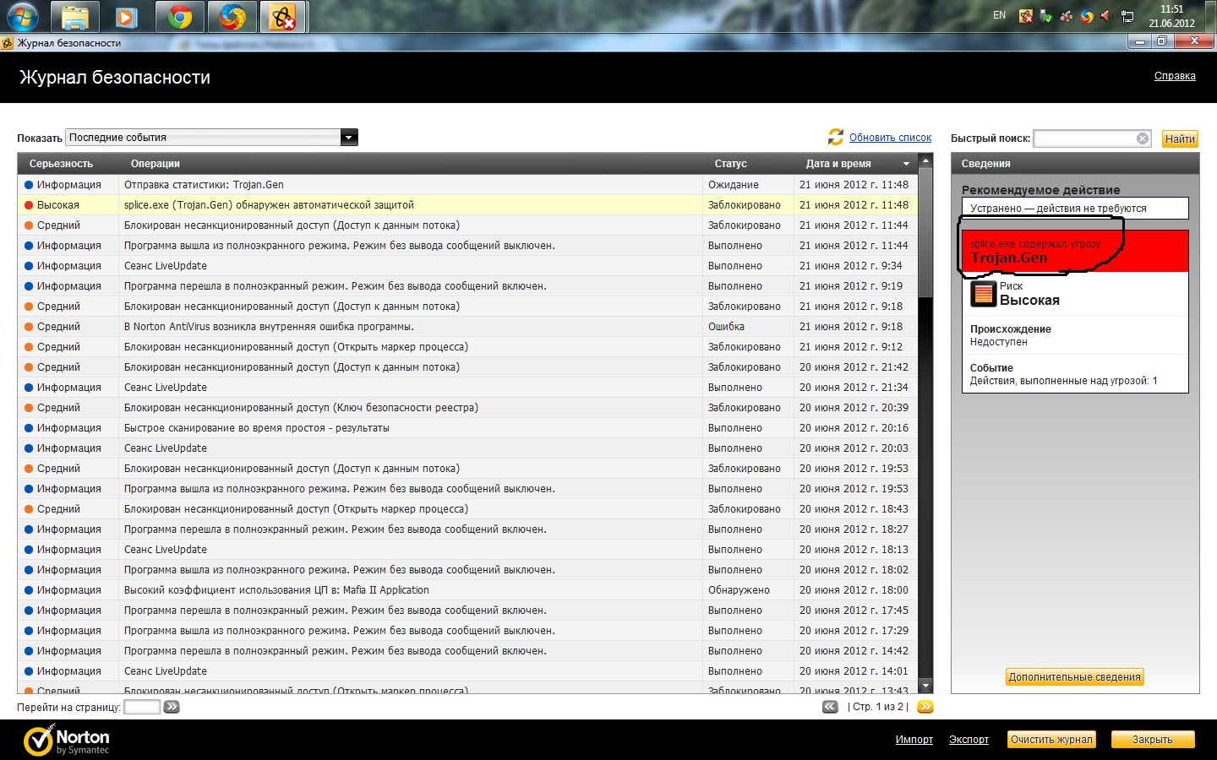Click the orange dot of the внутренняя ошибка программы row
Screen dimensions: 1217x760
[x=29, y=327]
